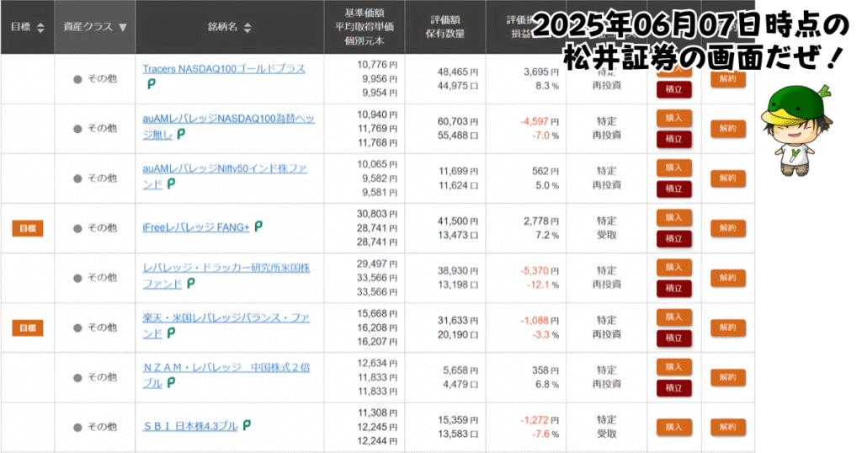Click P icon beside Tracers NASDAQ100ゴールドプラス
The image size is (862, 453).
(x=152, y=84)
